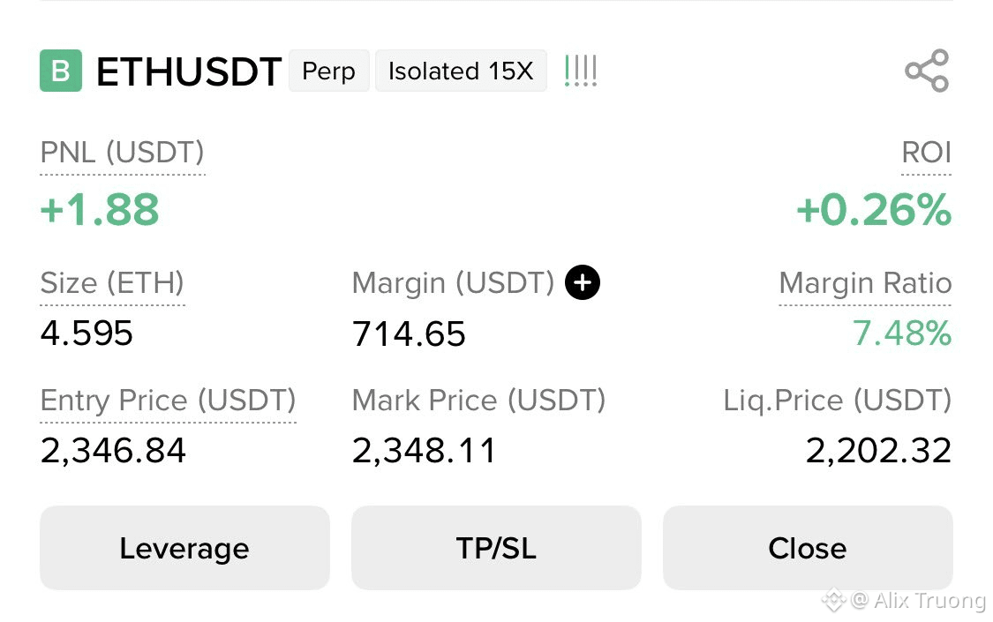Viewport: 993px width, 622px height.
Task: Tap the PNL (USDT) label
Action: tap(122, 153)
